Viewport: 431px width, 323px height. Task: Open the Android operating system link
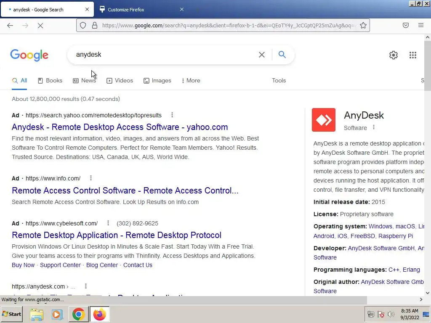324,236
